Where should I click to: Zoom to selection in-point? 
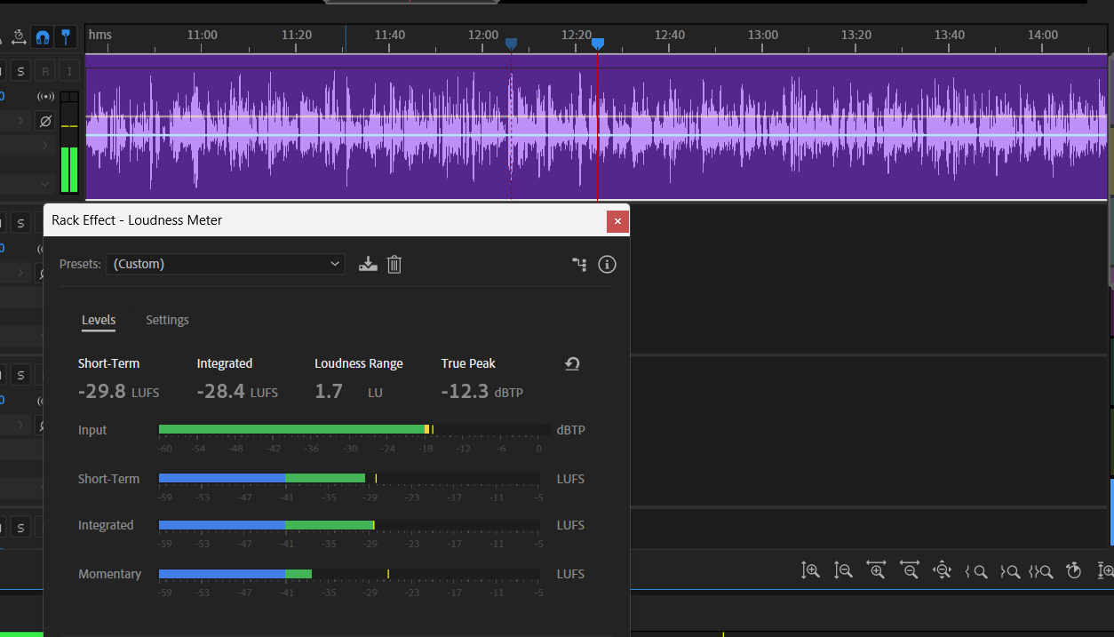pyautogui.click(x=976, y=571)
